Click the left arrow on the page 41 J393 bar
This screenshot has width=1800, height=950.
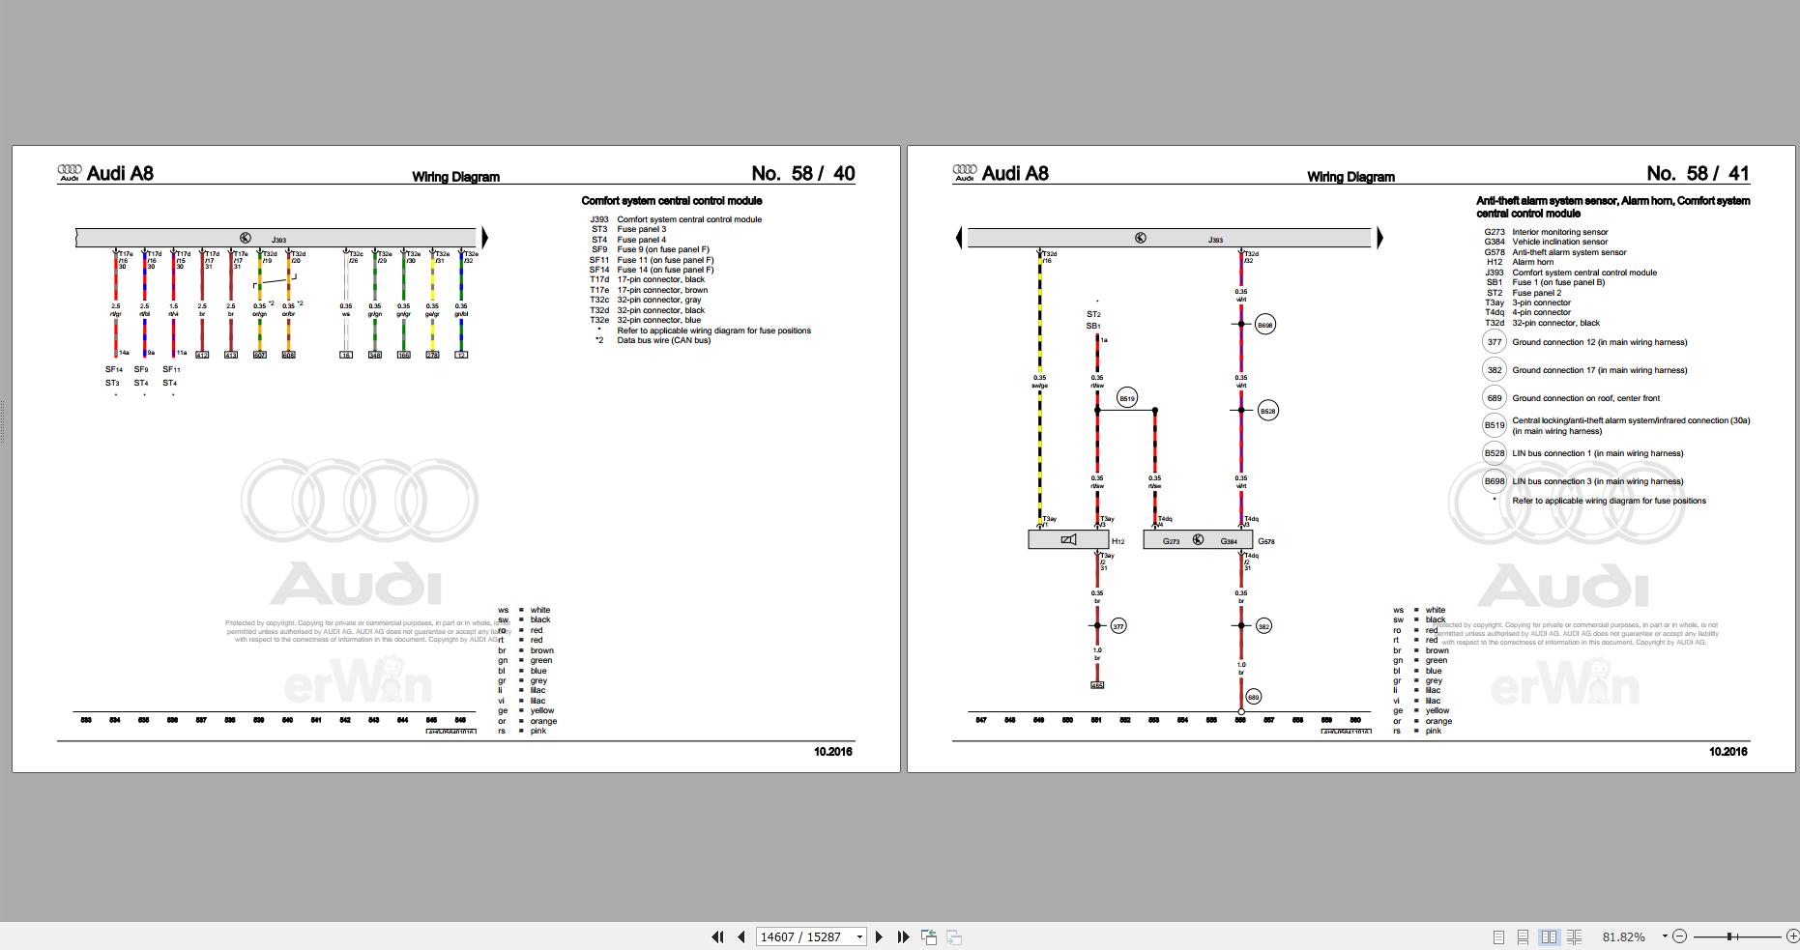[x=959, y=238]
